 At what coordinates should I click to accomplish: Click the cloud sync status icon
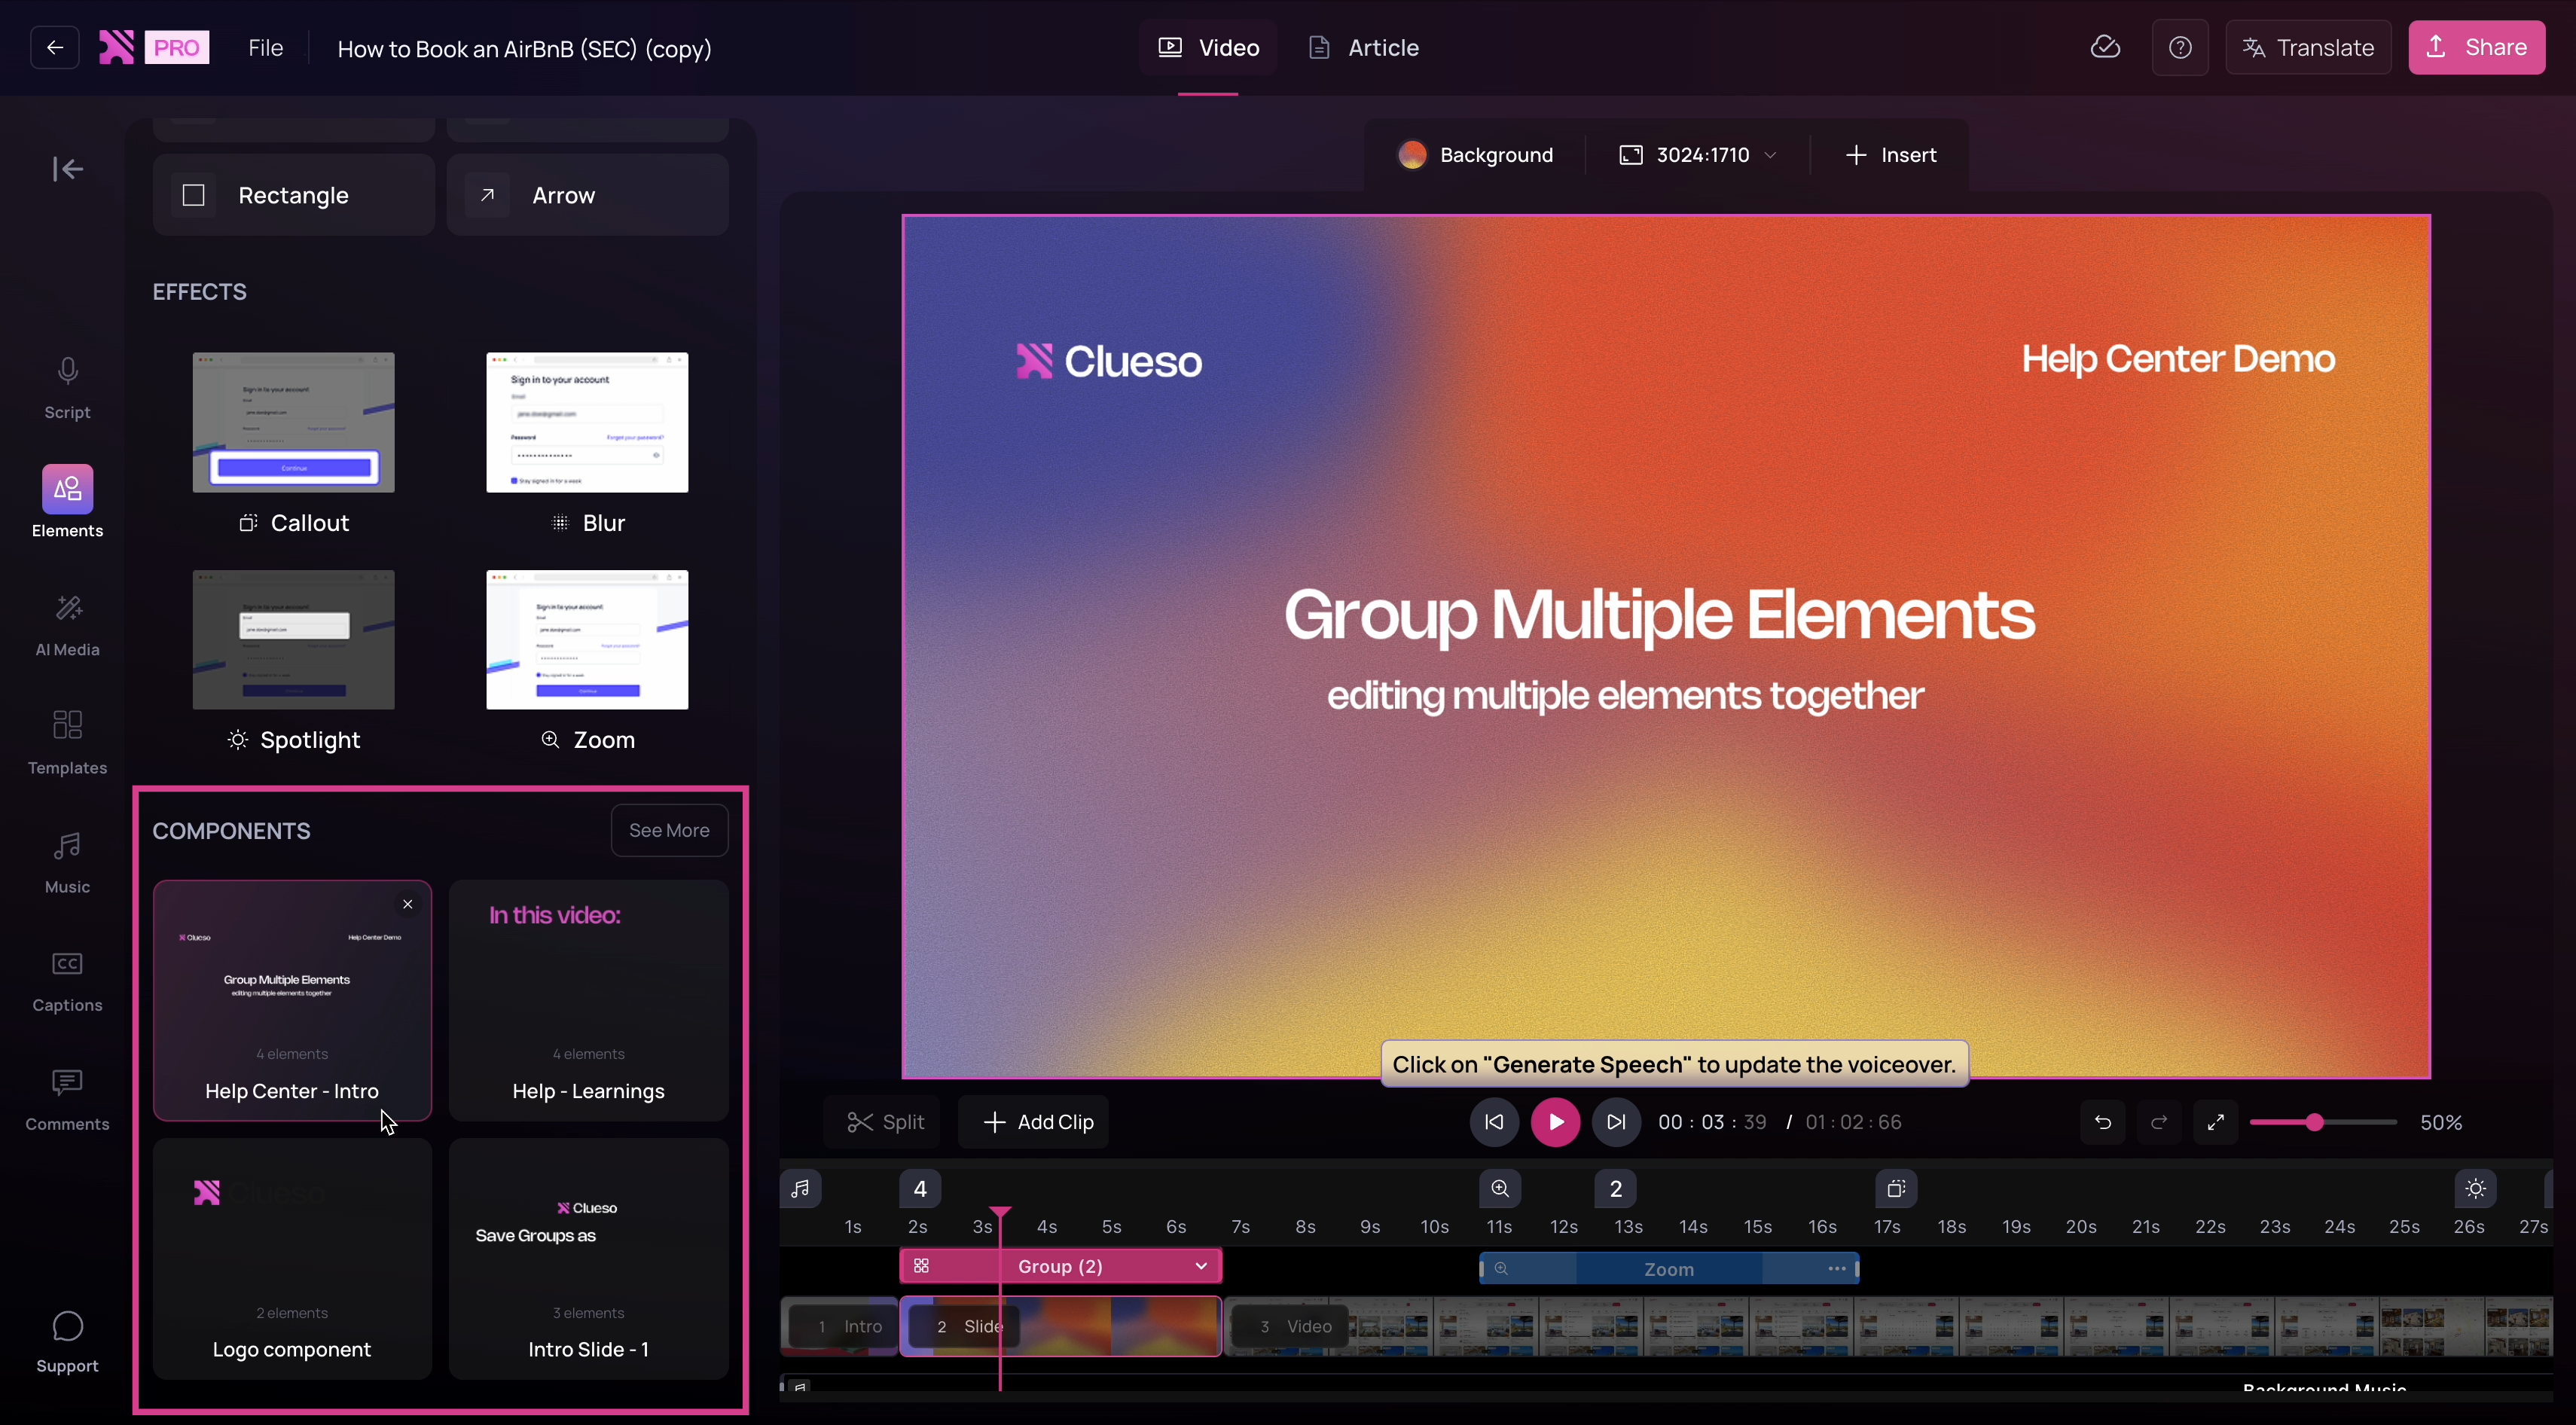(2105, 47)
